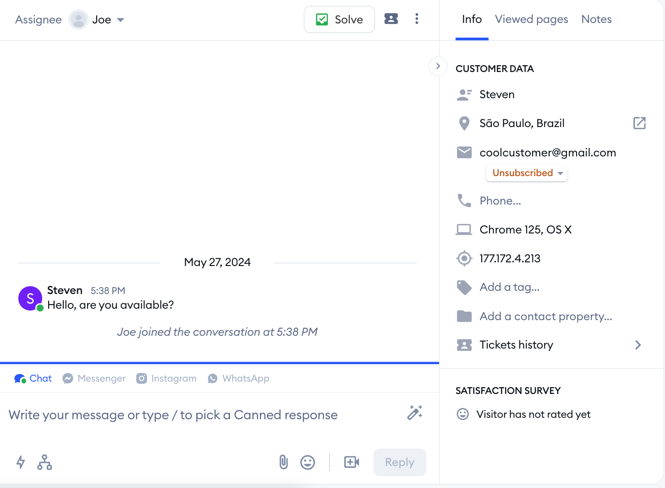The height and width of the screenshot is (488, 665).
Task: Click the Solve button
Action: click(339, 19)
